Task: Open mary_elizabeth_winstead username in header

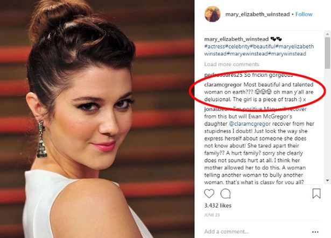Action: [x=257, y=14]
